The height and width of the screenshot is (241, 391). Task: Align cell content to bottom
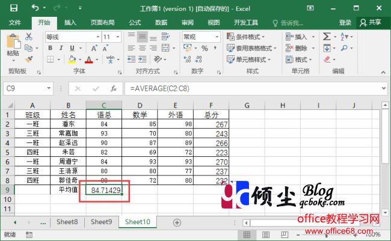tap(153, 37)
